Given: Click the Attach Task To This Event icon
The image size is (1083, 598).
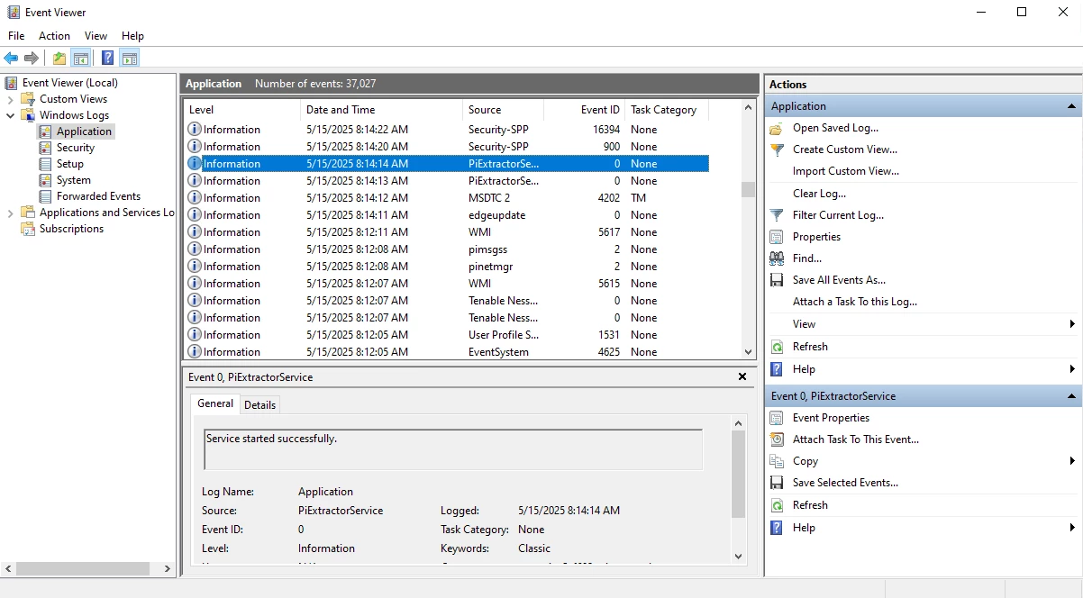Looking at the screenshot, I should click(x=777, y=439).
